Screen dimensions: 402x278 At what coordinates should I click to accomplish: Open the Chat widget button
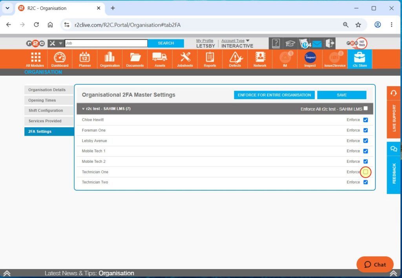(375, 264)
